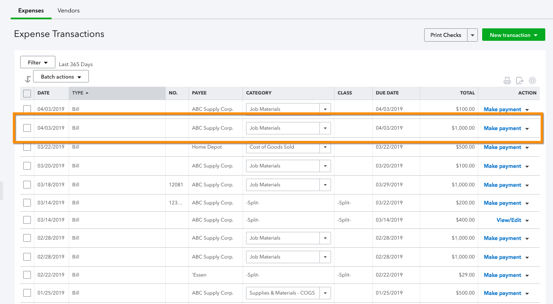Click Make payment for the 04/03/2019 $100.00 bill
The image size is (553, 304).
click(x=502, y=109)
